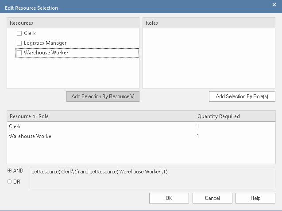Enable the Warehouse Worker checkbox
This screenshot has height=211, width=282.
point(19,53)
